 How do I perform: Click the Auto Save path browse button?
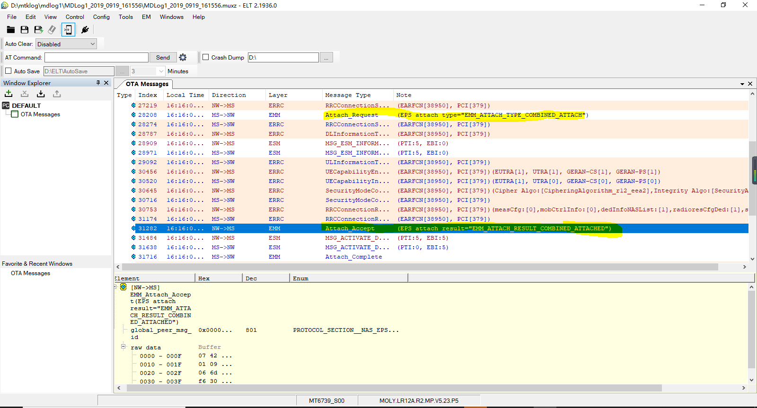pos(122,71)
